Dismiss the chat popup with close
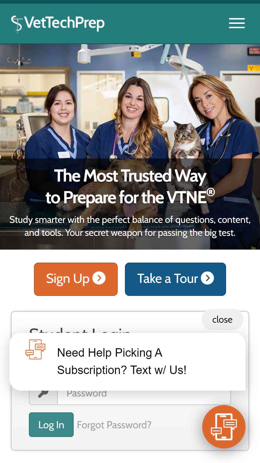The image size is (260, 463). pyautogui.click(x=222, y=319)
